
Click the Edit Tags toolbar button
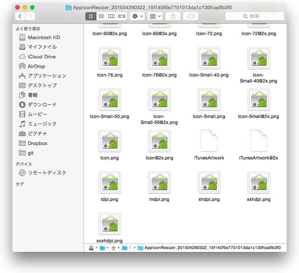coord(191,16)
